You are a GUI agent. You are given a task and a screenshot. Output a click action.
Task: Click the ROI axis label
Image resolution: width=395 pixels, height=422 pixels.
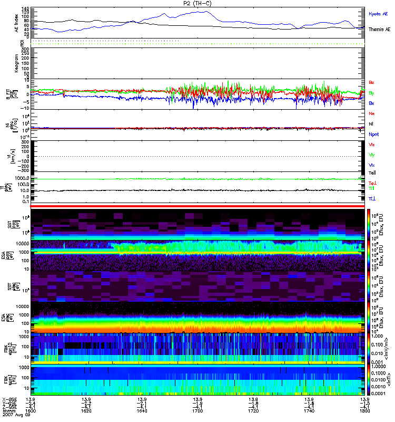click(22, 43)
